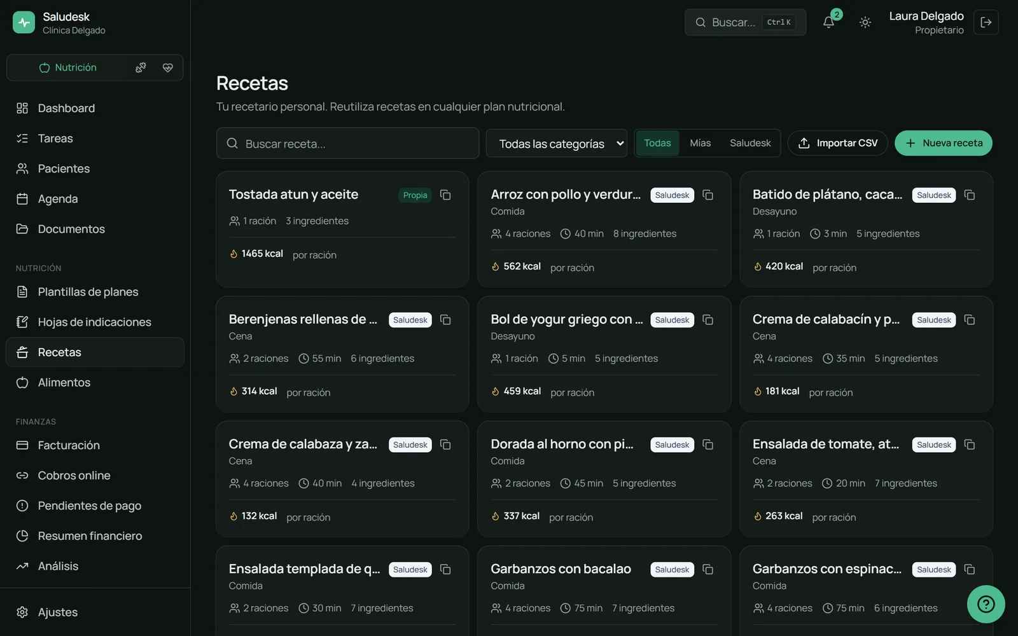Open Tareas in sidebar
The height and width of the screenshot is (636, 1018).
[95, 138]
